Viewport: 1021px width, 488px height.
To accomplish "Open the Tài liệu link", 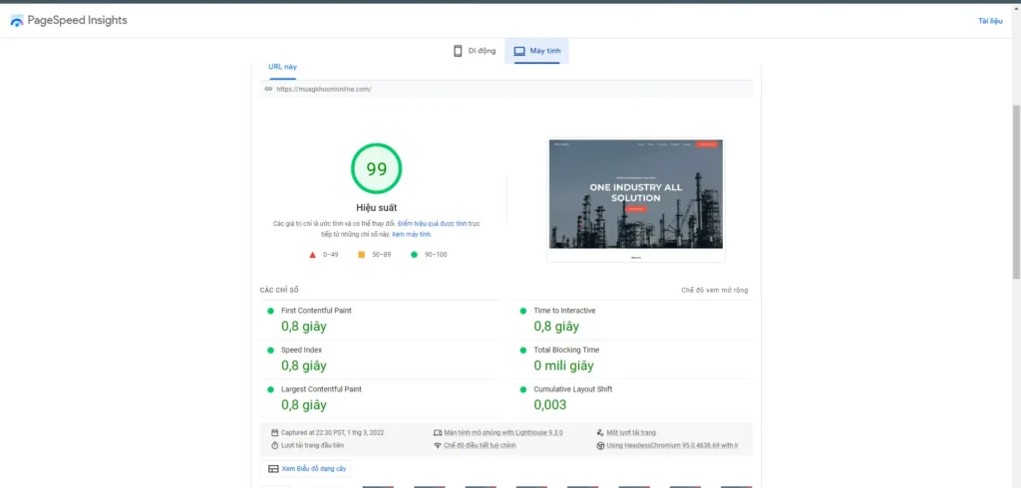I will tap(989, 21).
